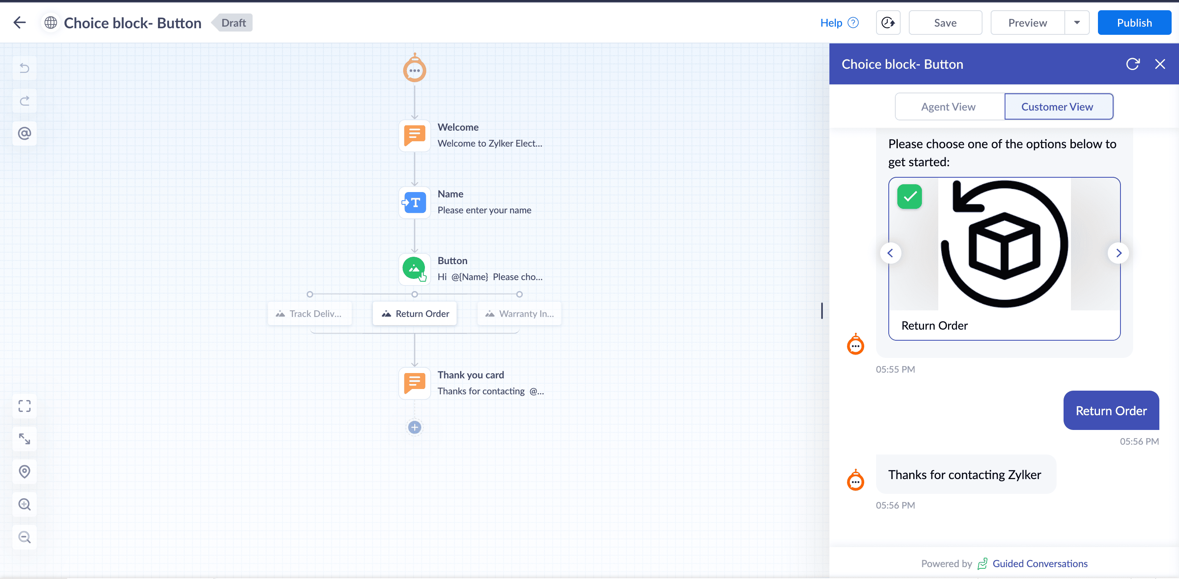Zoom in on the canvas

coord(24,504)
